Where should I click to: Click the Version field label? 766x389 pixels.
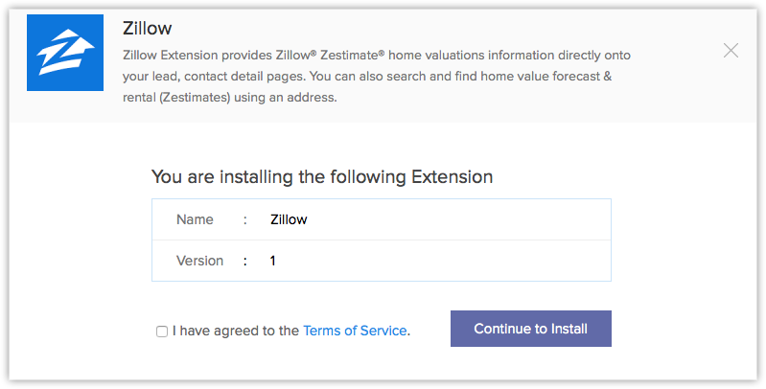(199, 261)
